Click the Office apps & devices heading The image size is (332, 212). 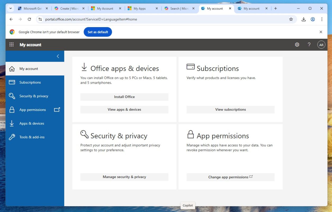125,68
